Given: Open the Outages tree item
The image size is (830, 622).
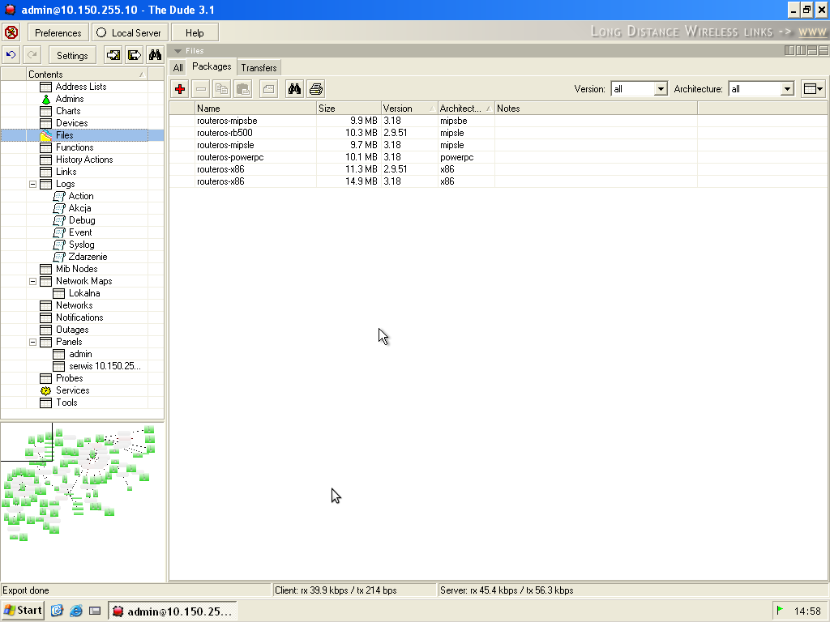Looking at the screenshot, I should (65, 330).
